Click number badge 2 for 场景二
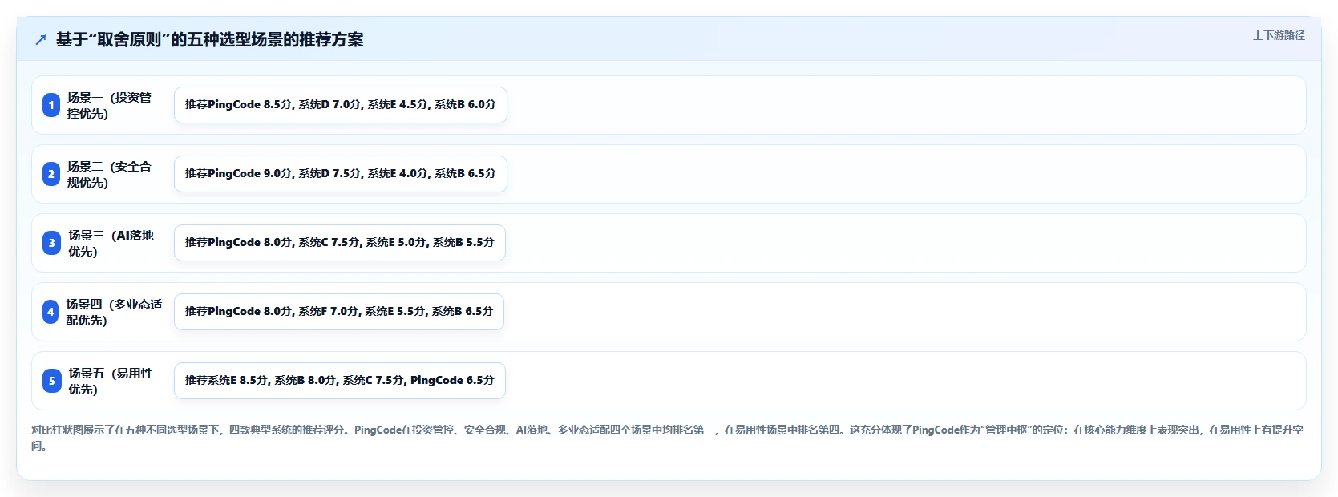1338x497 pixels. tap(51, 174)
